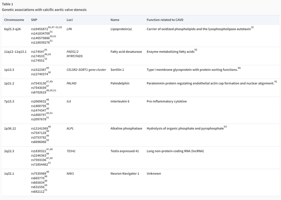The image size is (281, 200).
Task: Click the 'TEX41' locus cell
Action: pos(71,151)
